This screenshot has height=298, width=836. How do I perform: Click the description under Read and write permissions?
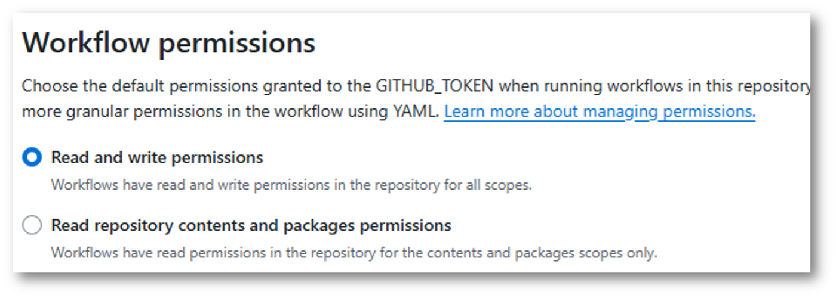coord(291,185)
